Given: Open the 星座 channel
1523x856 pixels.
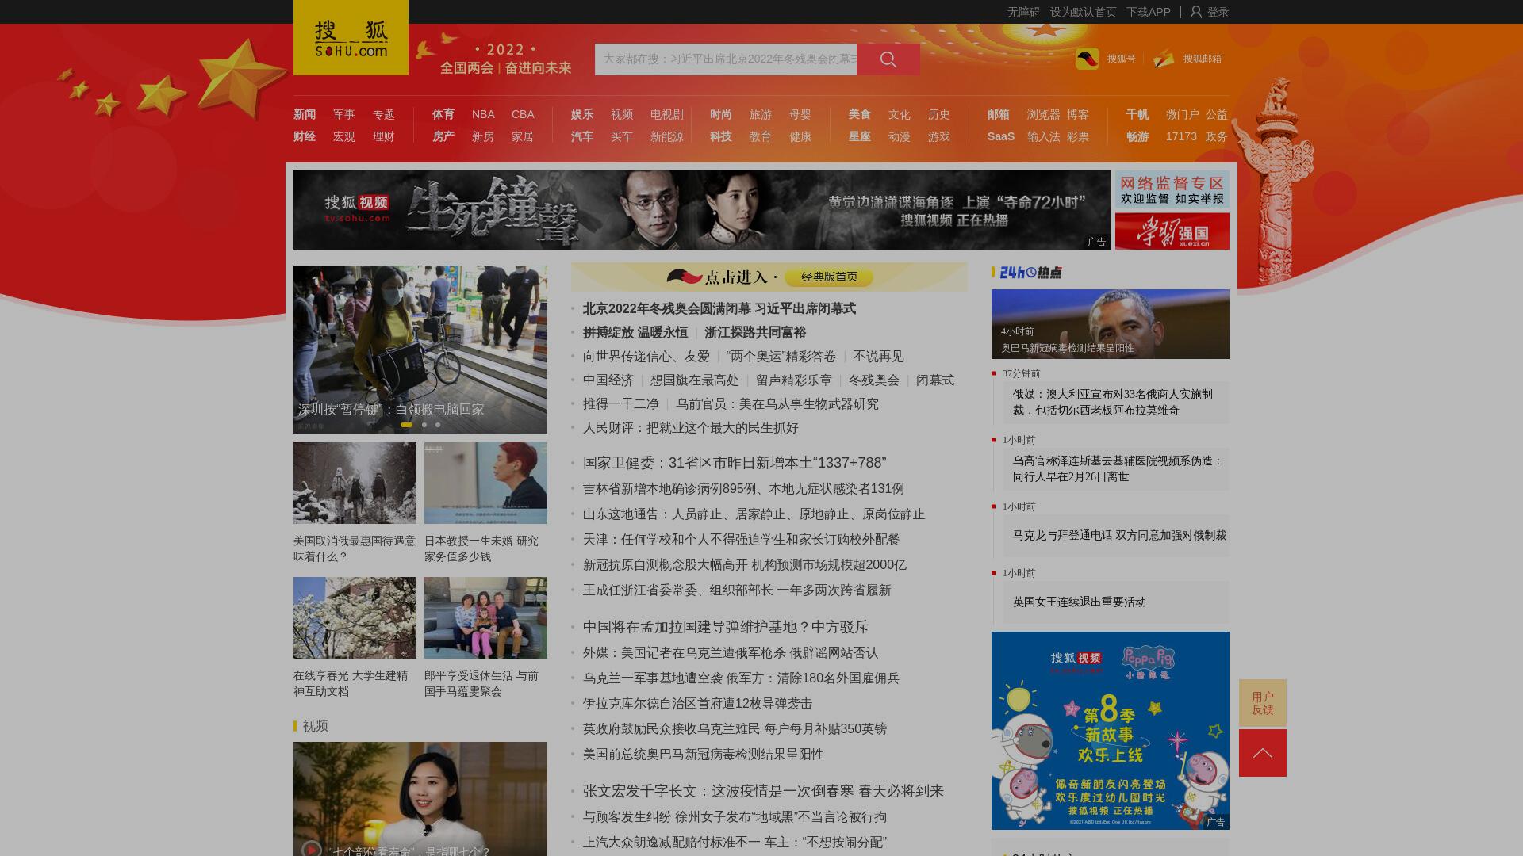Looking at the screenshot, I should coord(860,136).
